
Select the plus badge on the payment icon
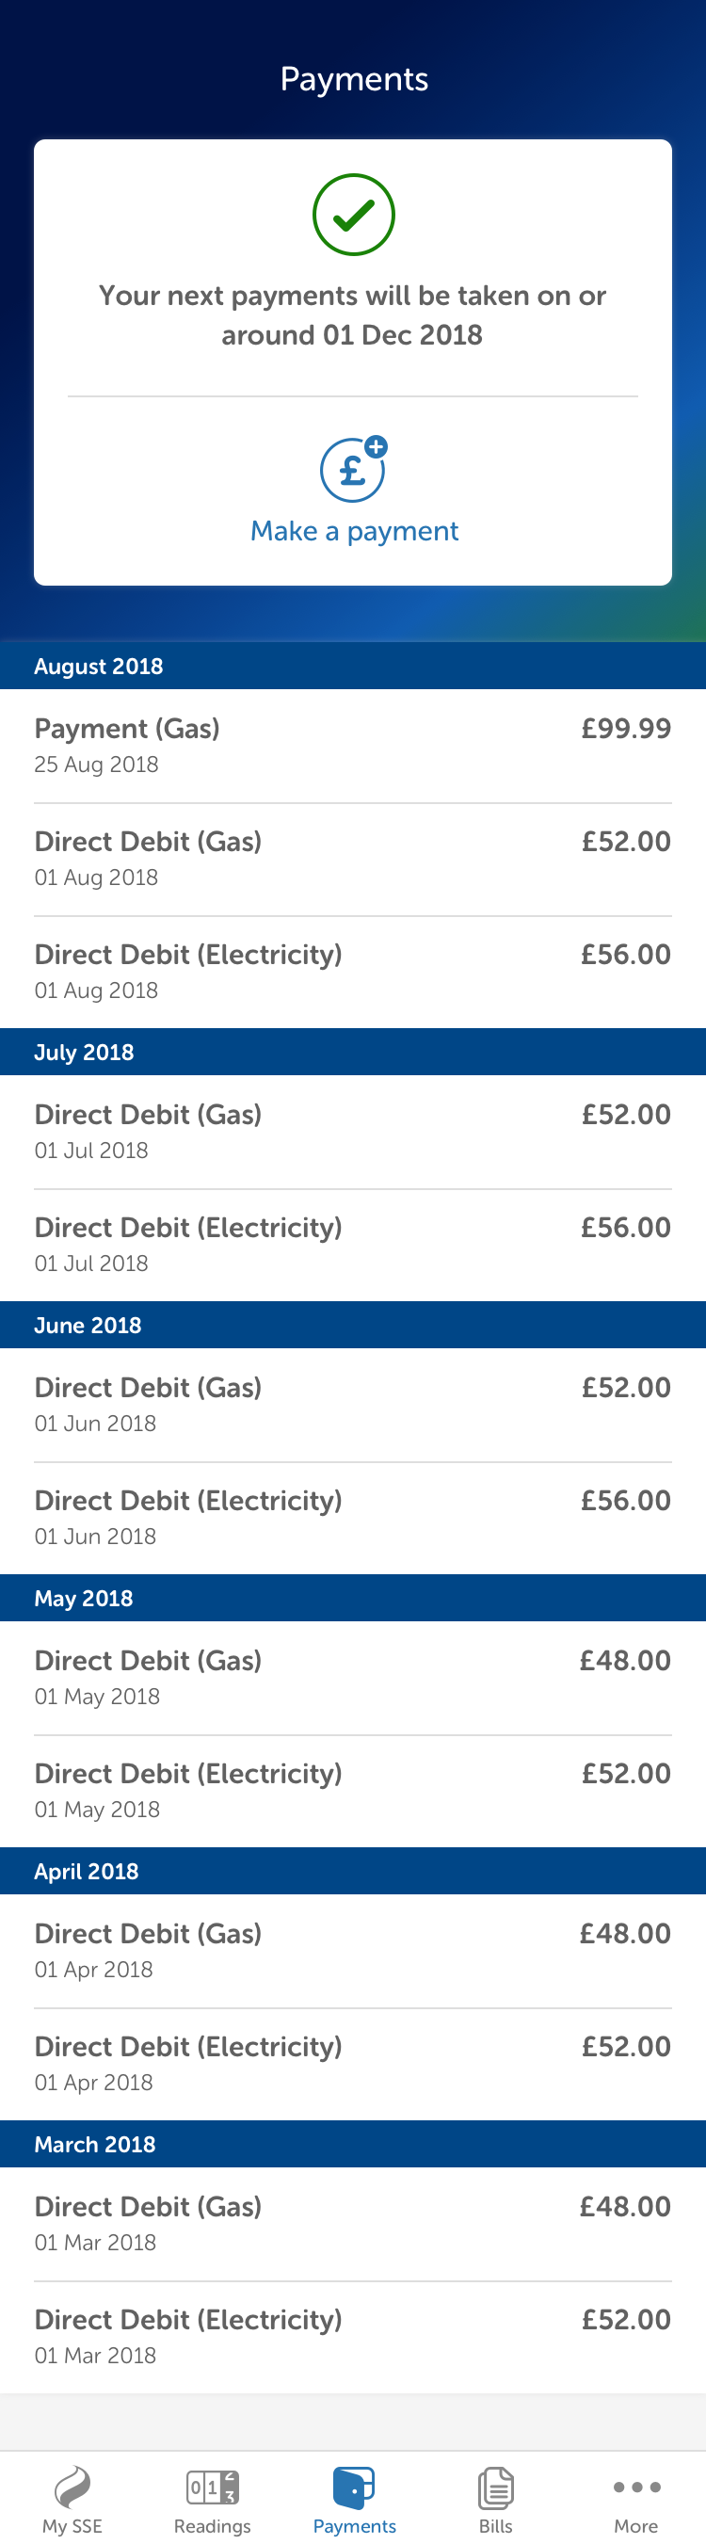coord(376,448)
